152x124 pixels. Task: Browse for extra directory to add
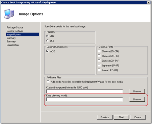[x=137, y=99]
